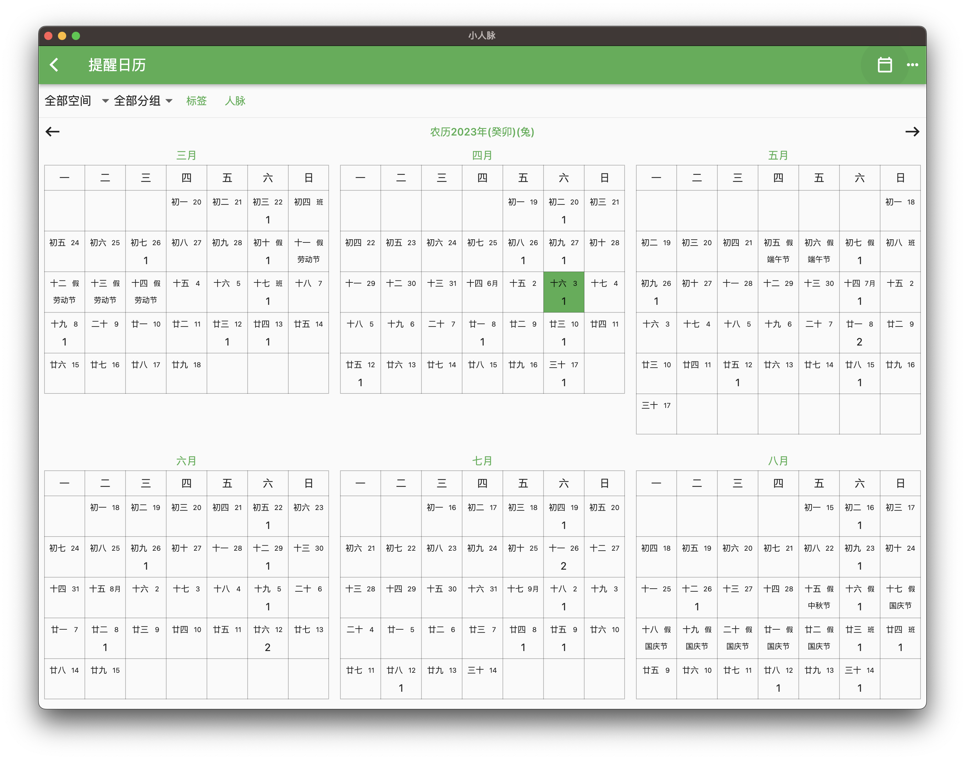The width and height of the screenshot is (965, 760).
Task: Select 三十 17 in 五月 calendar
Action: click(656, 414)
